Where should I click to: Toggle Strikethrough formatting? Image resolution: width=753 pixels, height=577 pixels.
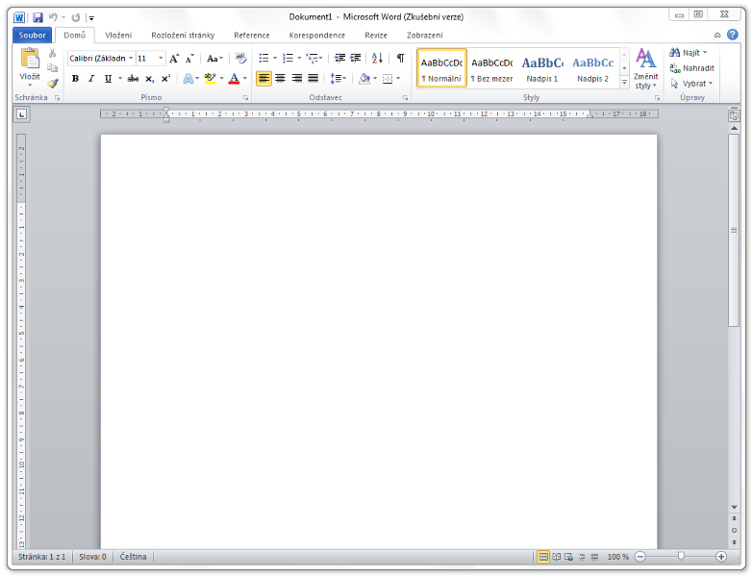[133, 79]
